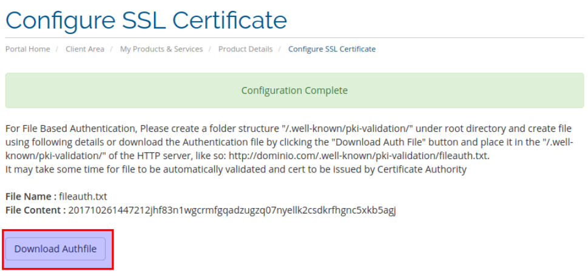Click the Download Authfile button
Screen dimensions: 588x280
pyautogui.click(x=55, y=249)
